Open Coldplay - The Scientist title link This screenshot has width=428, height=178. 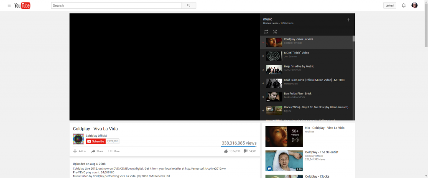pyautogui.click(x=321, y=152)
